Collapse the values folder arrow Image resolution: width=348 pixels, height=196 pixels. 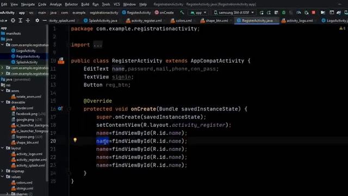(x=2, y=177)
